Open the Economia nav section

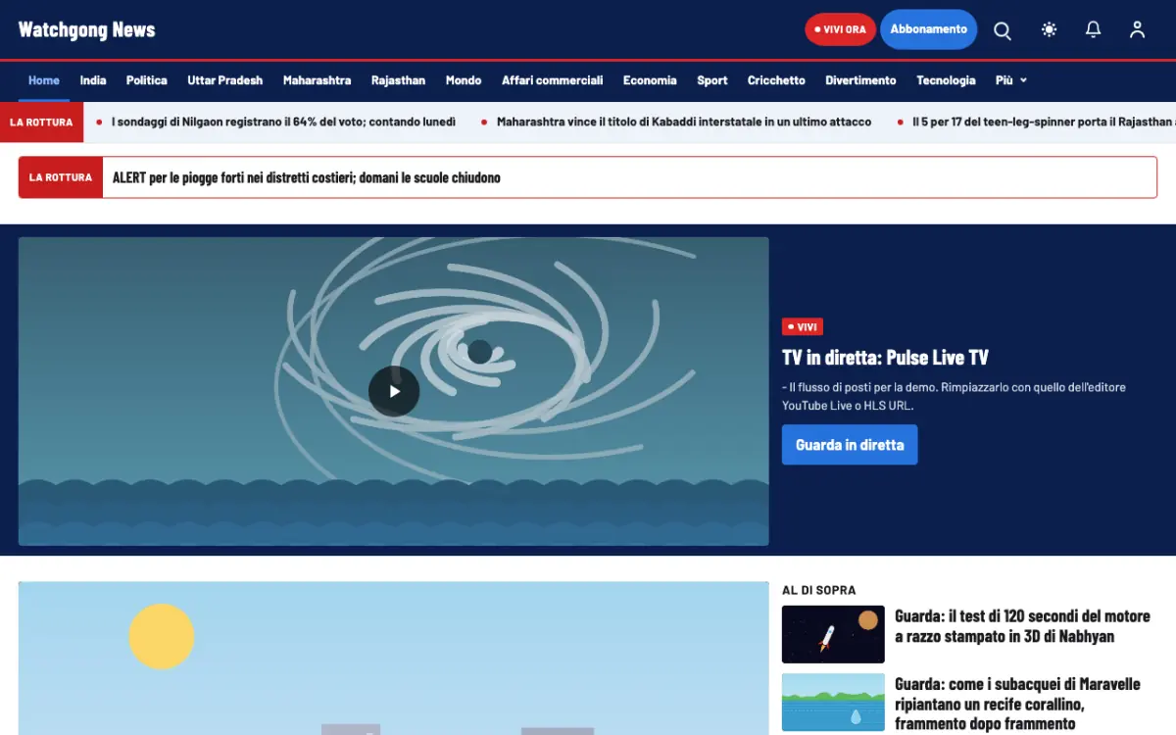coord(650,80)
